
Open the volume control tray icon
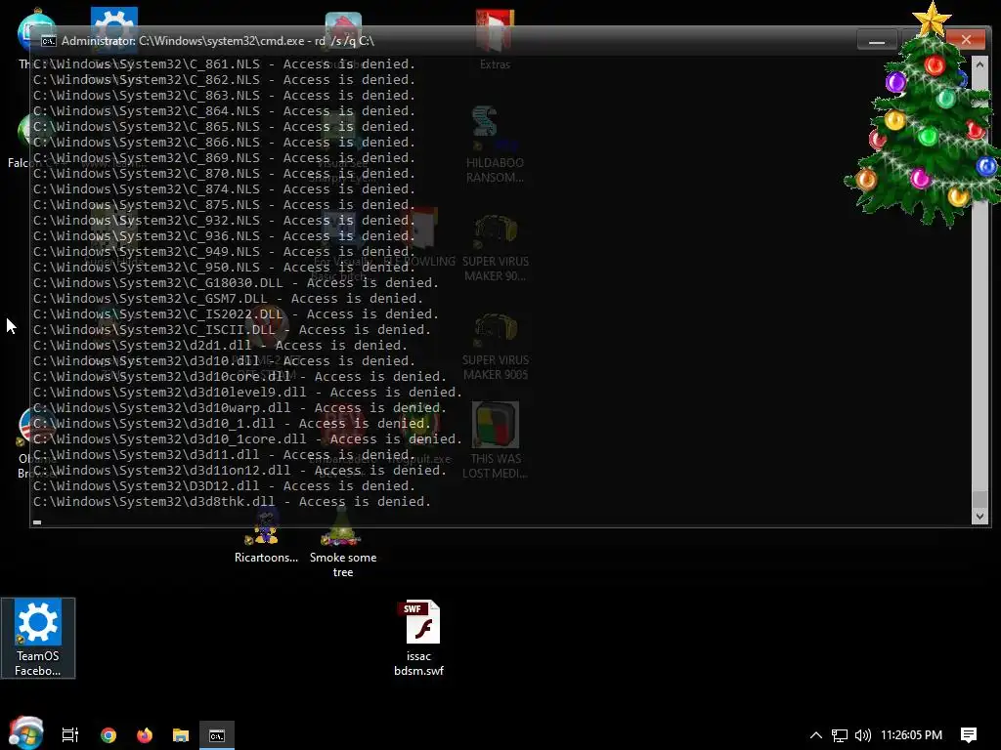coord(862,735)
